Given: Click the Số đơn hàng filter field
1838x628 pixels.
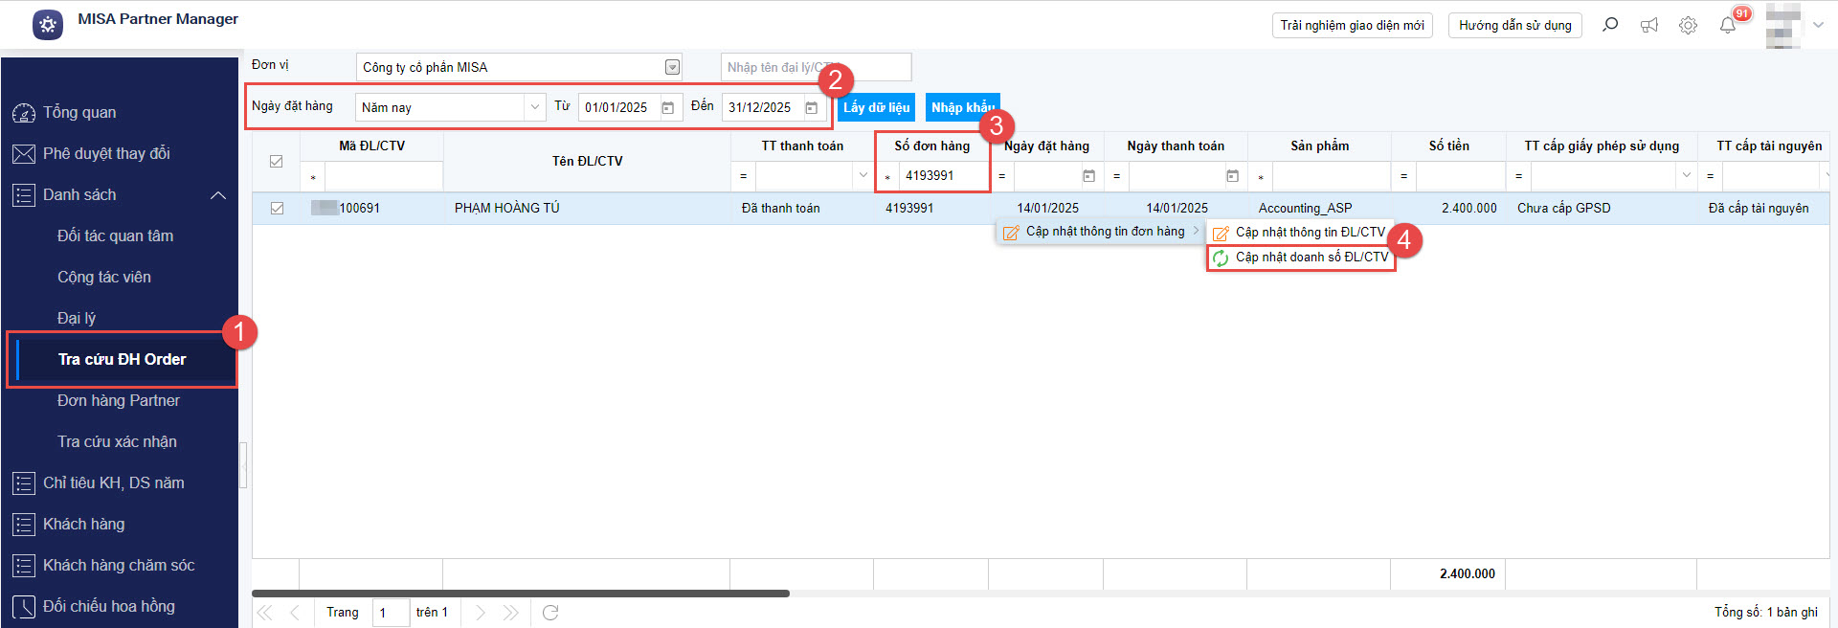Looking at the screenshot, I should pos(943,175).
